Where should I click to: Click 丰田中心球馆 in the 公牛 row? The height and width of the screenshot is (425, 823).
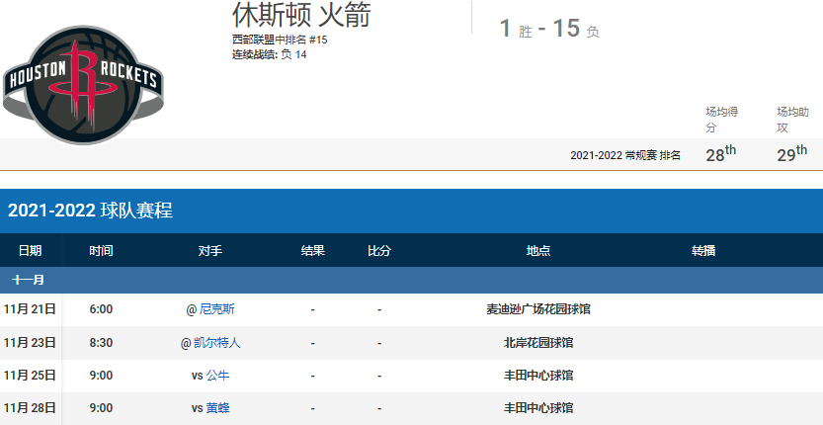(x=538, y=376)
